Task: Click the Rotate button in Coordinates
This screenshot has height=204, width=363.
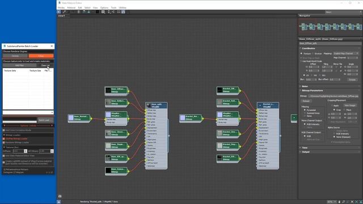Action: coord(352,79)
